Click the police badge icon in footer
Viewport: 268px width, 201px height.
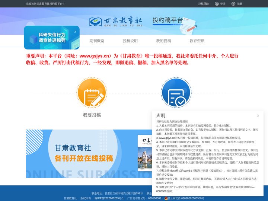pos(166,198)
